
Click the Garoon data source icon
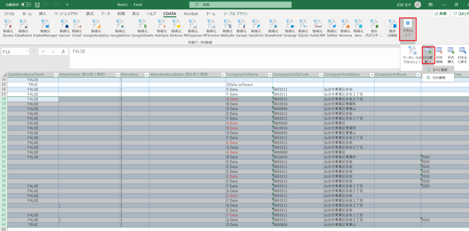64,24
